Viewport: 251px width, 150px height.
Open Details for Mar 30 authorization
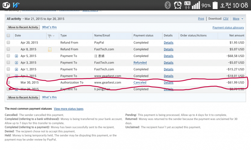click(169, 83)
